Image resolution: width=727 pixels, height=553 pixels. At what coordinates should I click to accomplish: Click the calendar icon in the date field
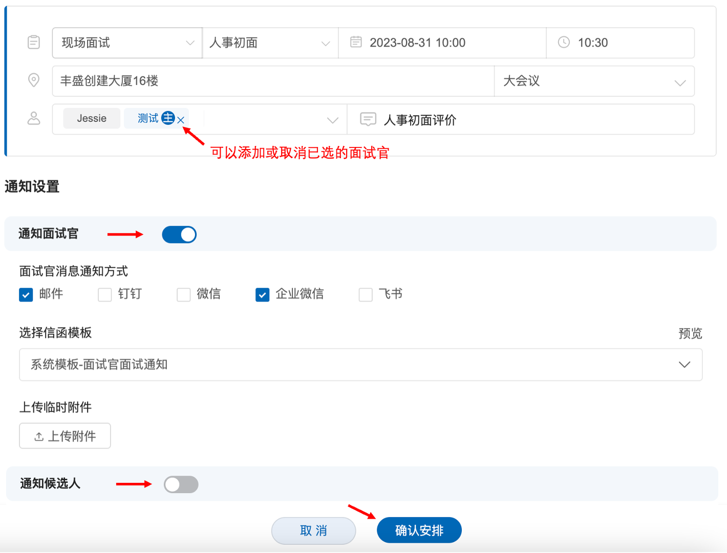pos(356,42)
